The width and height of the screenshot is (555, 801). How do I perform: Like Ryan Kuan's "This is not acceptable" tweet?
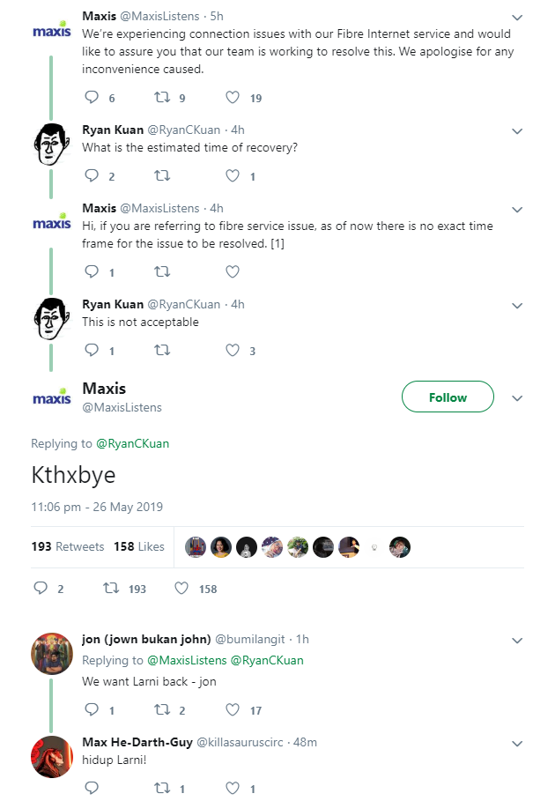[x=233, y=350]
